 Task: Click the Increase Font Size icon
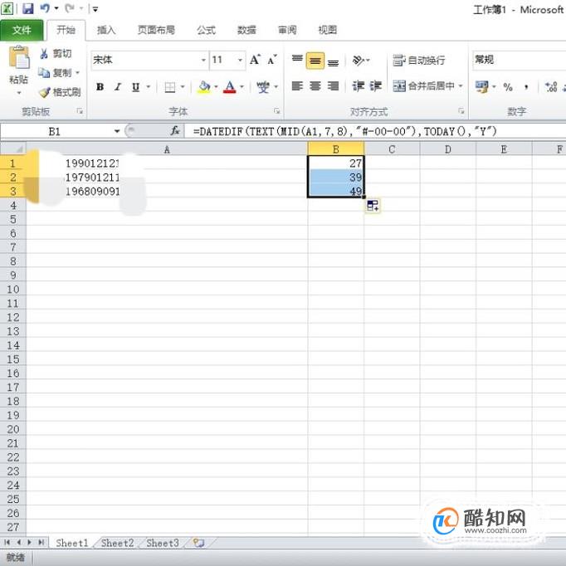coord(255,60)
